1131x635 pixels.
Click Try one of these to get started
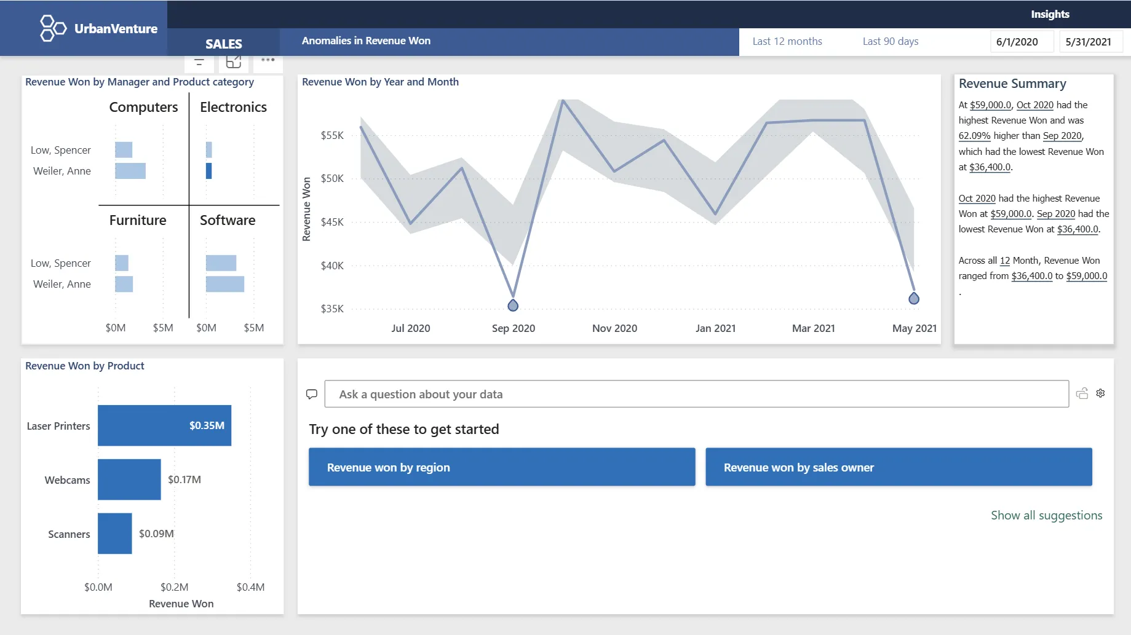403,429
